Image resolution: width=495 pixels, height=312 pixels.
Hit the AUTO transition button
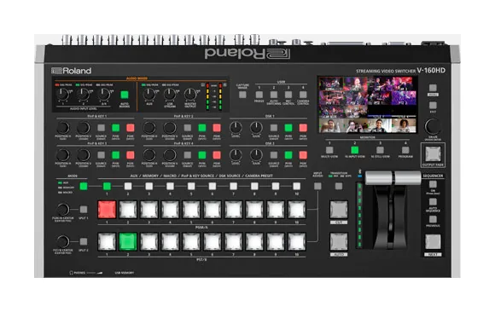click(x=339, y=241)
